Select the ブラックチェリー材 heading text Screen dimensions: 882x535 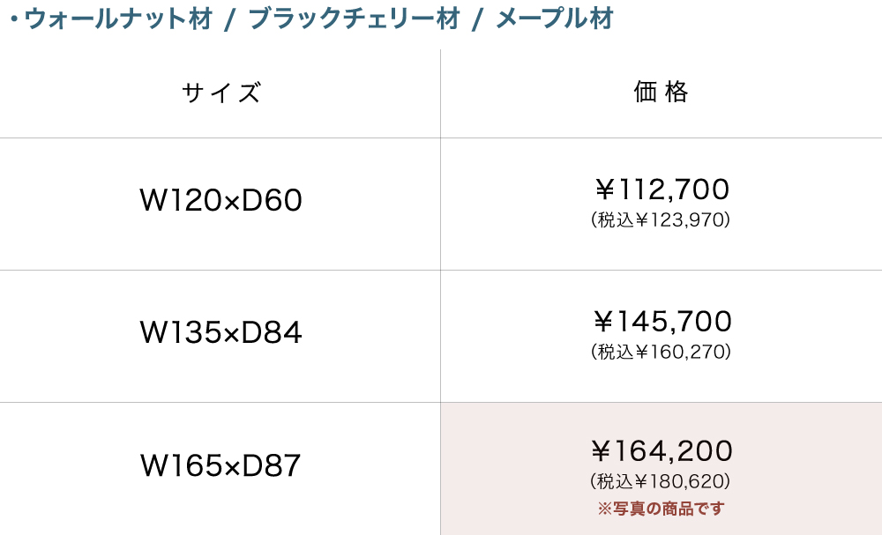[x=355, y=19]
